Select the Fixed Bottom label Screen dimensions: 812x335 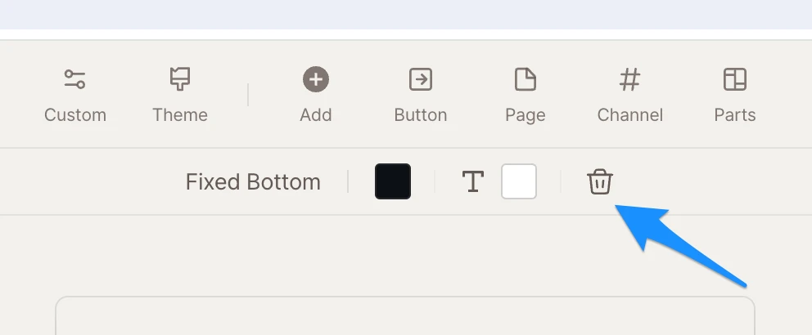click(253, 181)
